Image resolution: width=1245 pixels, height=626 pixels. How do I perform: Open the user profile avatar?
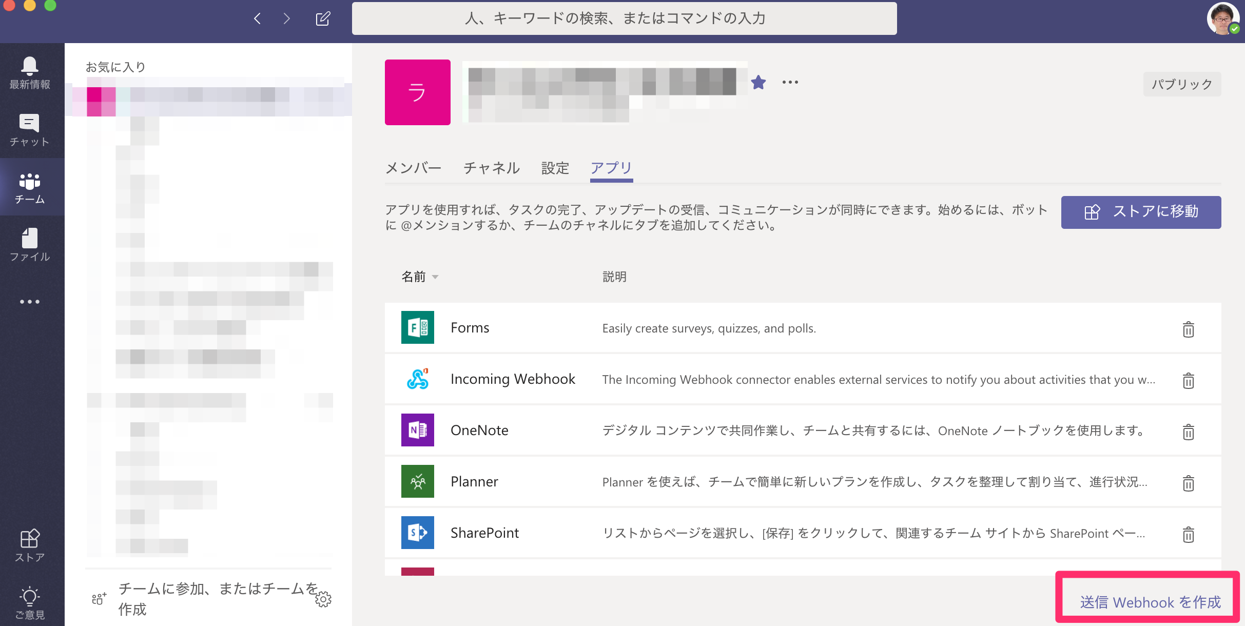1223,18
